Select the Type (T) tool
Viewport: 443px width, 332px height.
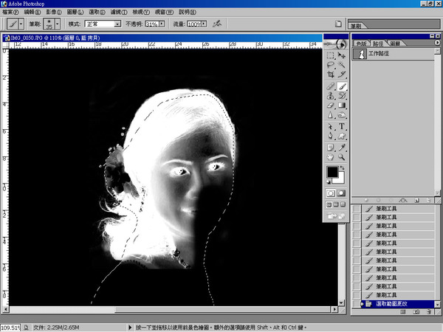pyautogui.click(x=343, y=126)
